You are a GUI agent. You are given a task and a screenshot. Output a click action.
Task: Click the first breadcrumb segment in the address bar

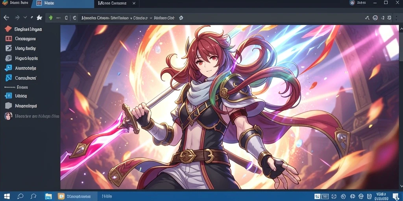(x=105, y=18)
